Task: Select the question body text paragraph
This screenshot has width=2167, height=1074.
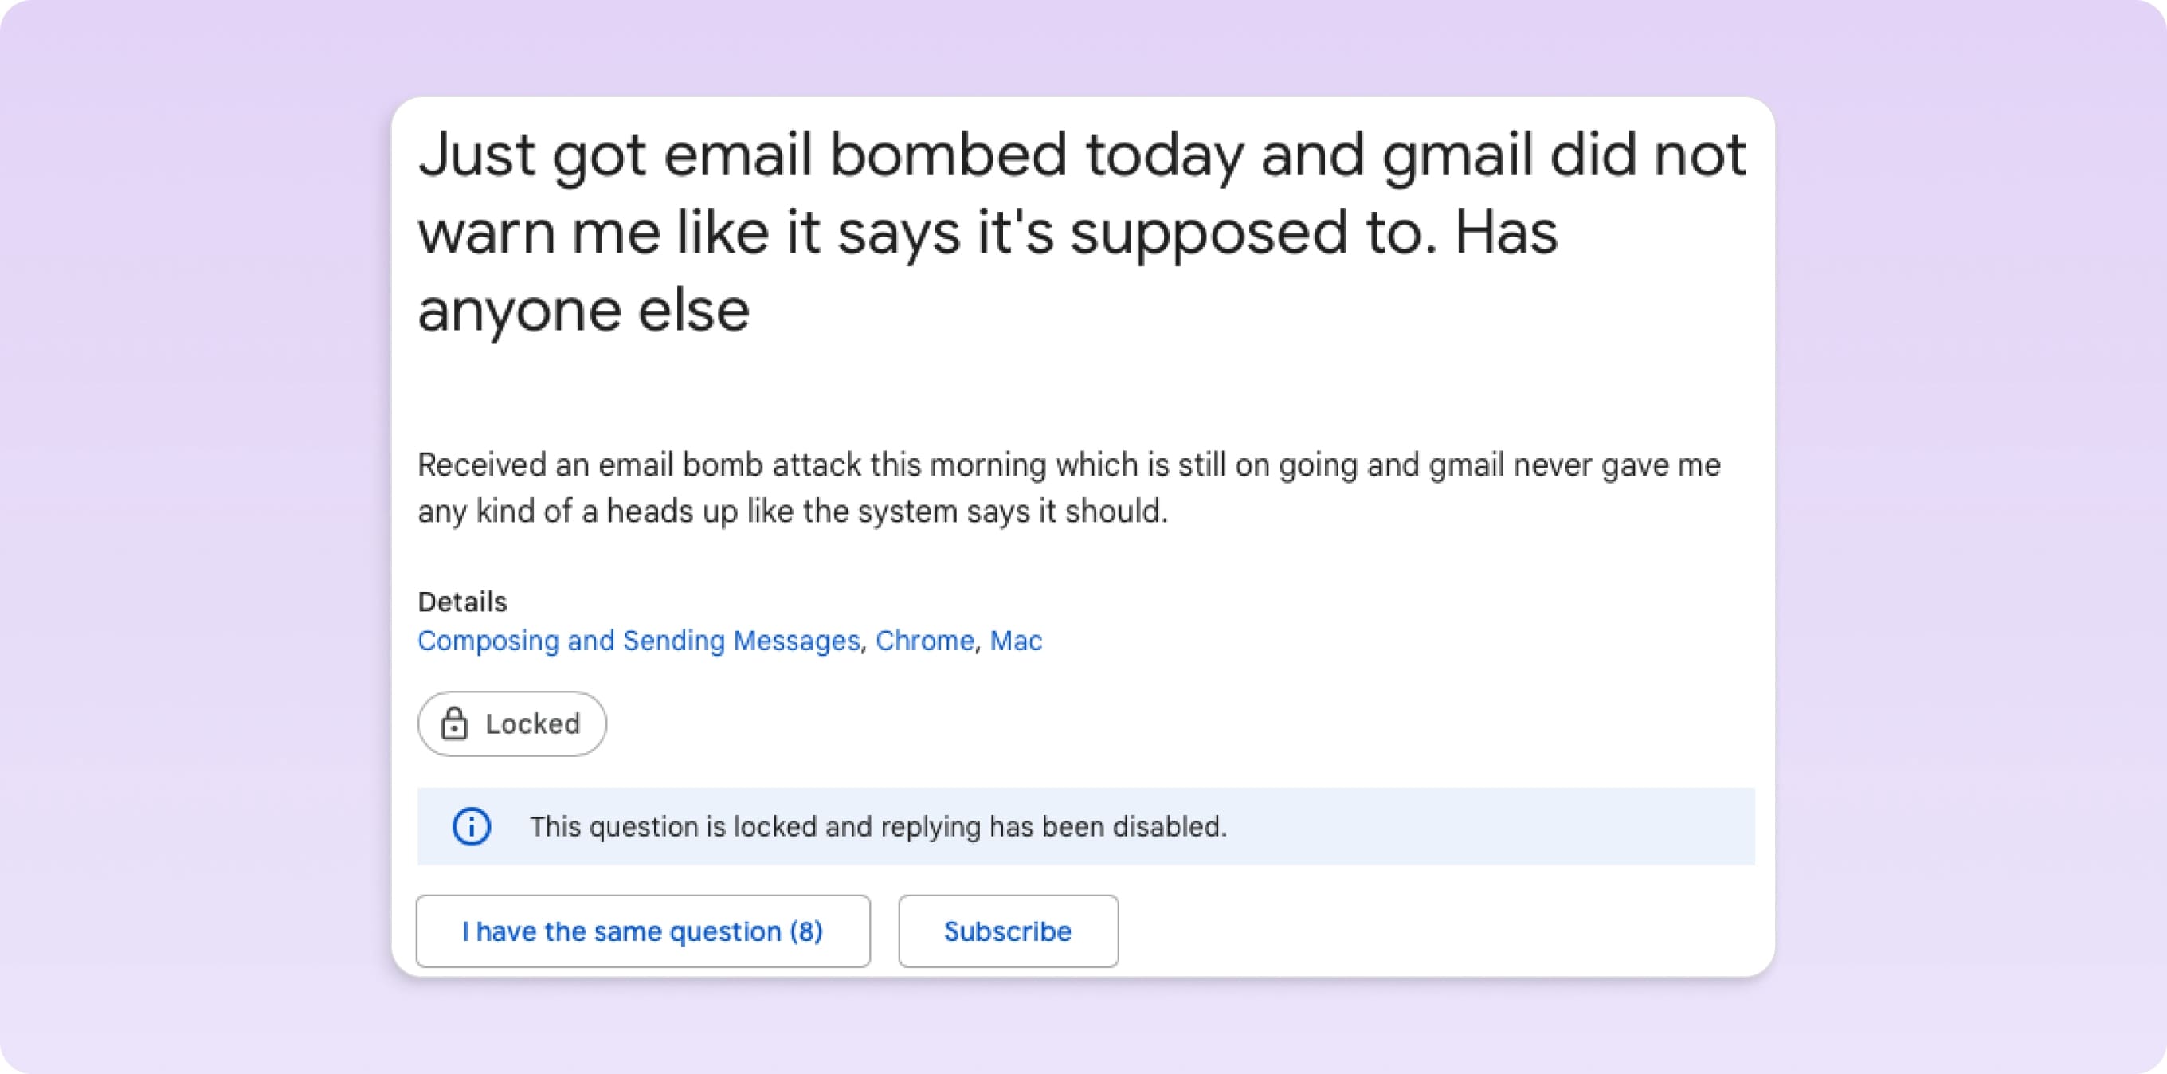Action: [x=1068, y=486]
